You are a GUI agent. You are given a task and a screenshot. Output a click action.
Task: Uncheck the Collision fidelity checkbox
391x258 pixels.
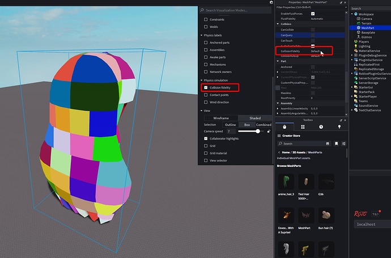click(x=206, y=87)
